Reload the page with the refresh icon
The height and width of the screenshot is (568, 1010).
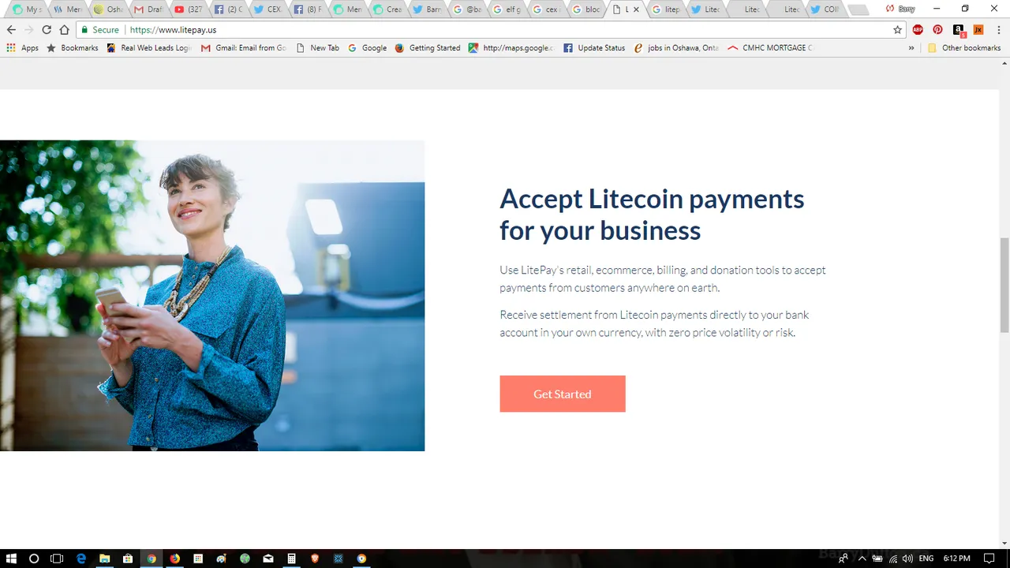47,30
